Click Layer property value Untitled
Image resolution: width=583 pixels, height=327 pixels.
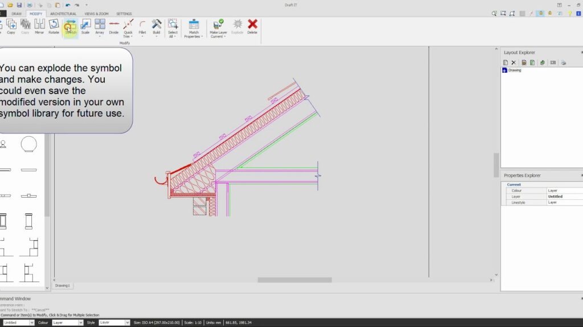[x=564, y=196]
